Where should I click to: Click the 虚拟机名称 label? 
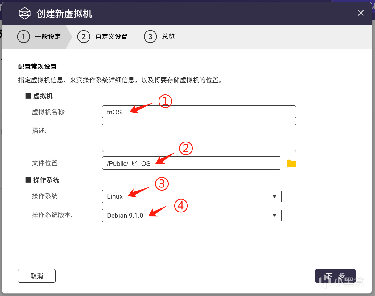point(49,112)
